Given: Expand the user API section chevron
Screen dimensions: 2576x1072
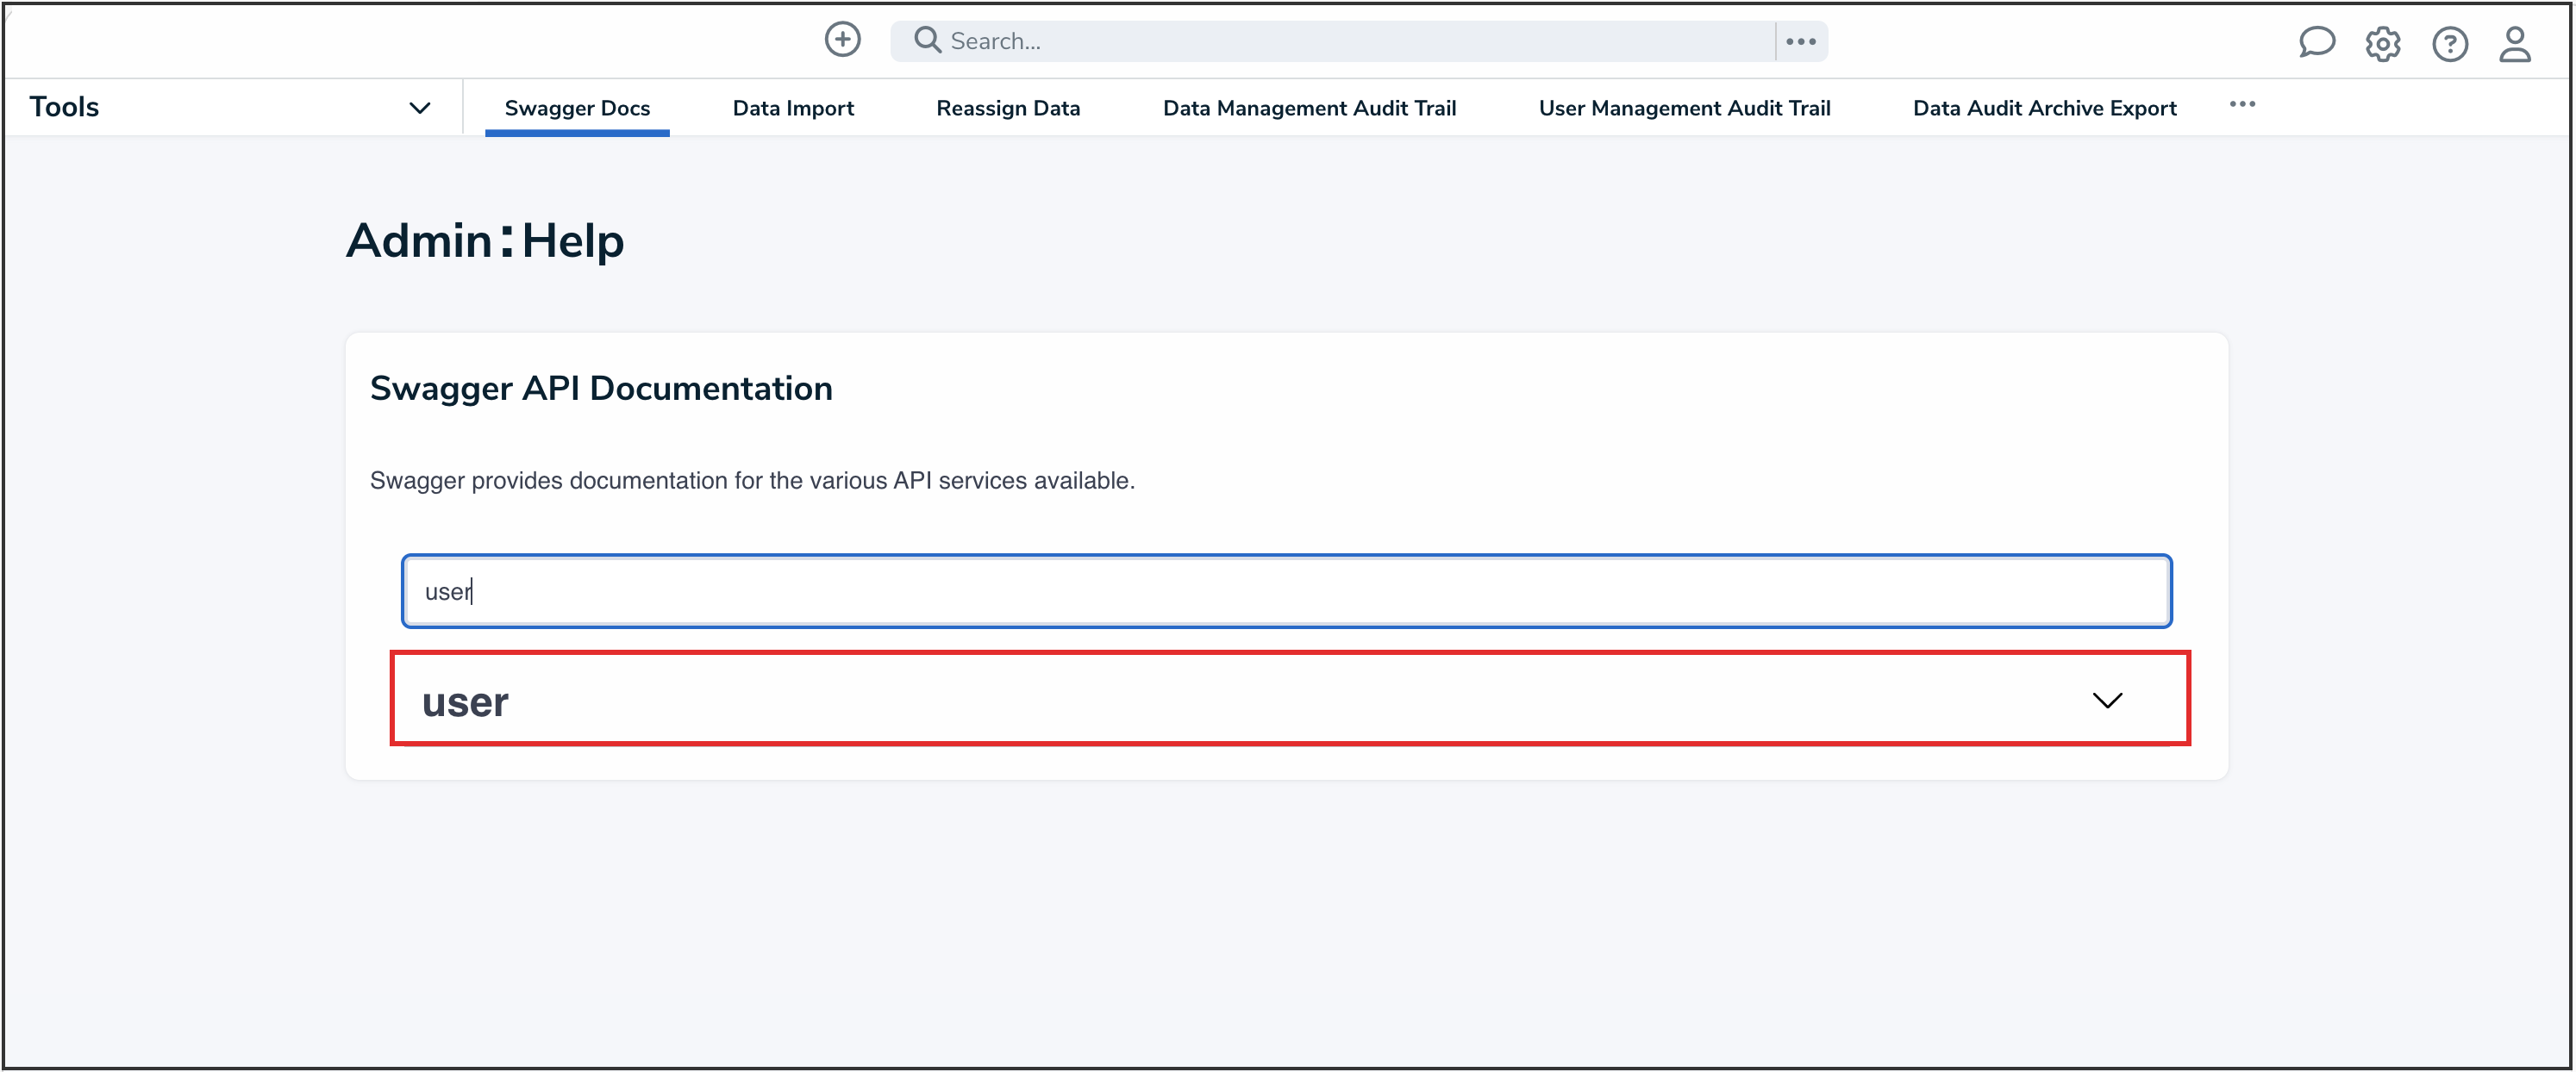Looking at the screenshot, I should (2107, 700).
